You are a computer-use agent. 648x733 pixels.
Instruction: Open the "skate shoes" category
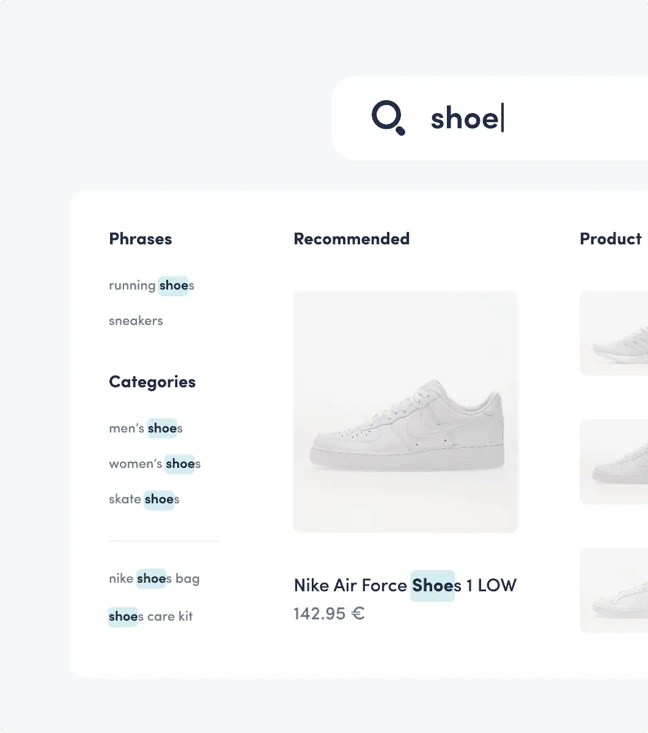[x=144, y=499]
